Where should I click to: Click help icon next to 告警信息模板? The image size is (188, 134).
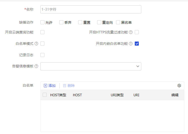[x=36, y=66]
